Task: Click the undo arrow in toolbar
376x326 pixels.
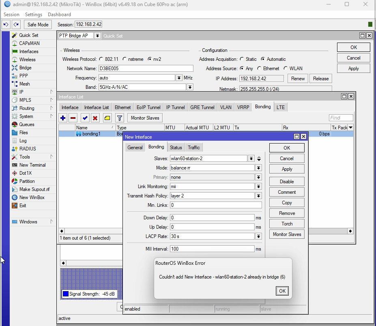Action: [x=6, y=24]
